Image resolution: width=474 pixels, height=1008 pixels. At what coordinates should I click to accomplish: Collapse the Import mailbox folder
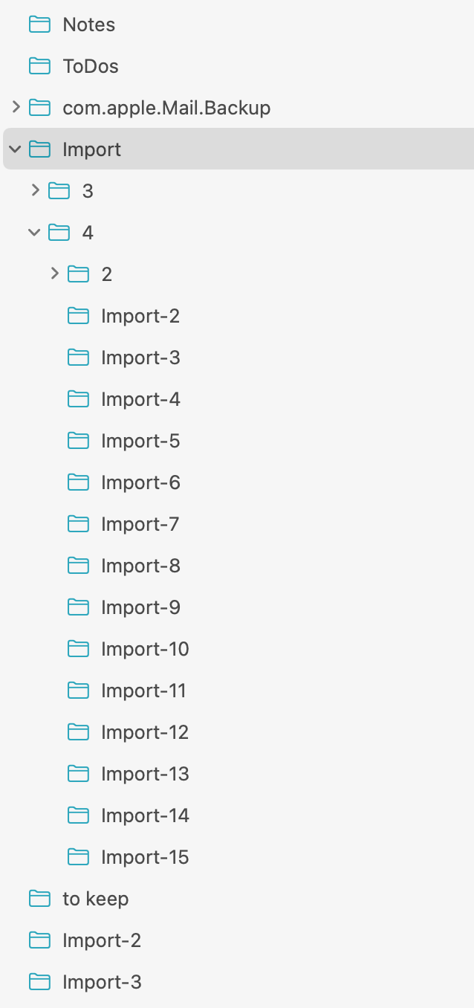[16, 149]
